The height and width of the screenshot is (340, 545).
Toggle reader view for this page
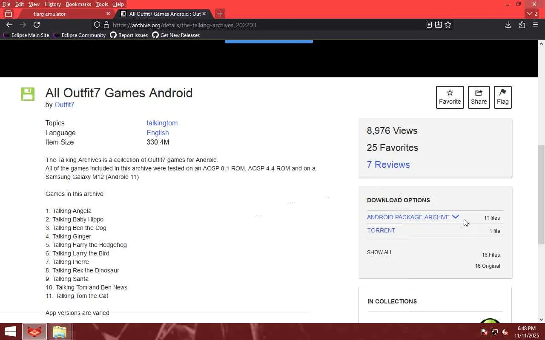click(x=429, y=25)
